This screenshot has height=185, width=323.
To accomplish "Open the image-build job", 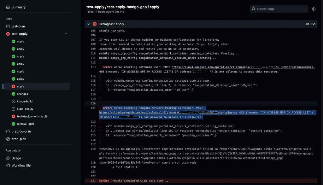I will click(x=25, y=101).
